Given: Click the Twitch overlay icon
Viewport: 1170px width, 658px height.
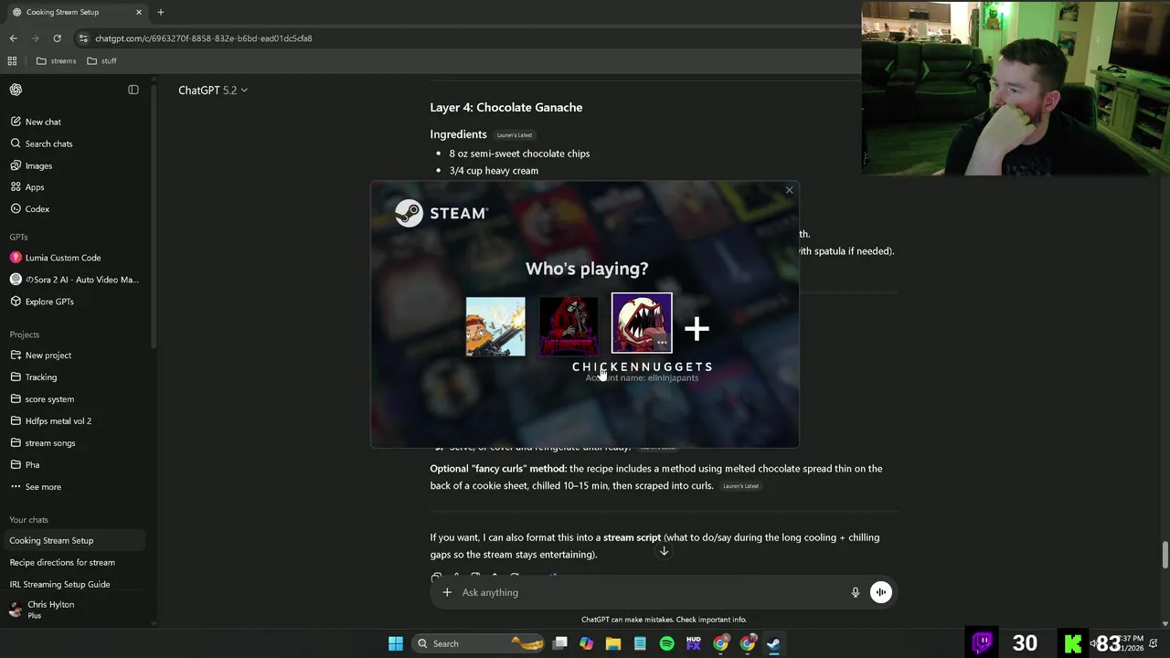Looking at the screenshot, I should click(983, 642).
